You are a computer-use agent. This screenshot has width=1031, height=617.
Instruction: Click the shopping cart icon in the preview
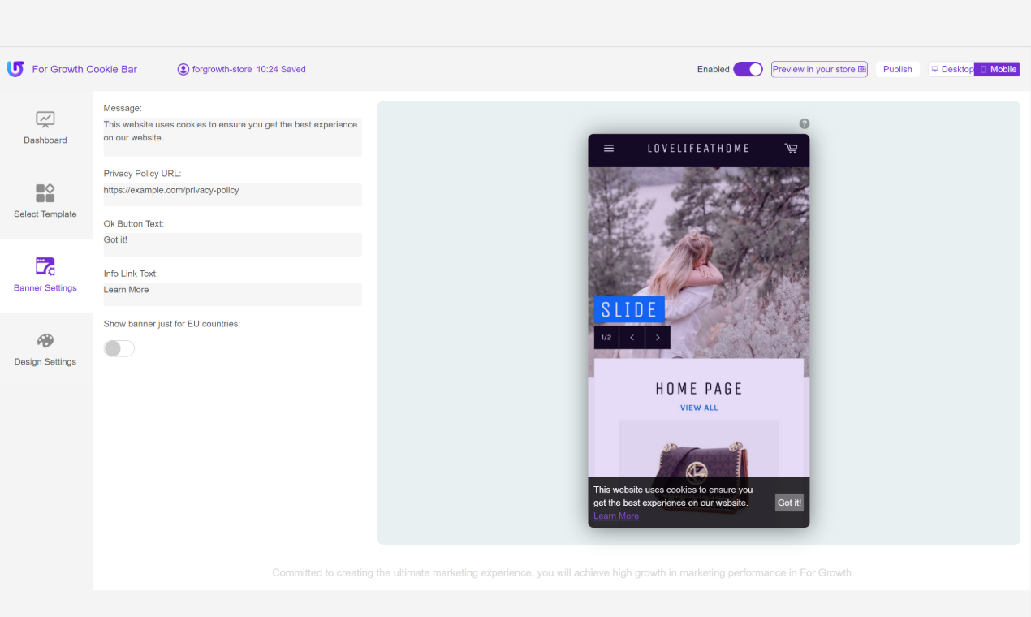pos(791,149)
